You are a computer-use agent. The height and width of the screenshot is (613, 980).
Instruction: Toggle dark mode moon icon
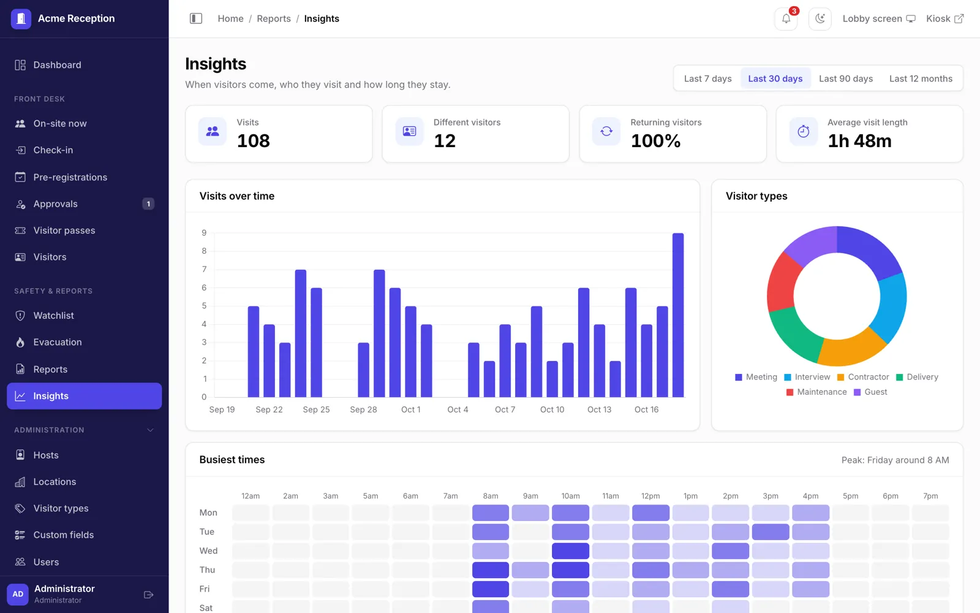point(820,18)
